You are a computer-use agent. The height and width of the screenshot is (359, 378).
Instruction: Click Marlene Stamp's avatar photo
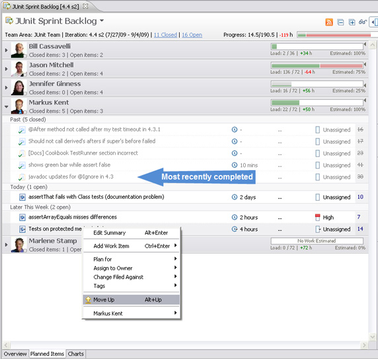(19, 245)
